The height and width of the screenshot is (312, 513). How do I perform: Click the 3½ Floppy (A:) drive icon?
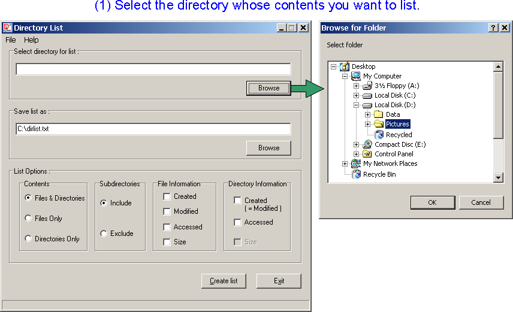pyautogui.click(x=367, y=86)
